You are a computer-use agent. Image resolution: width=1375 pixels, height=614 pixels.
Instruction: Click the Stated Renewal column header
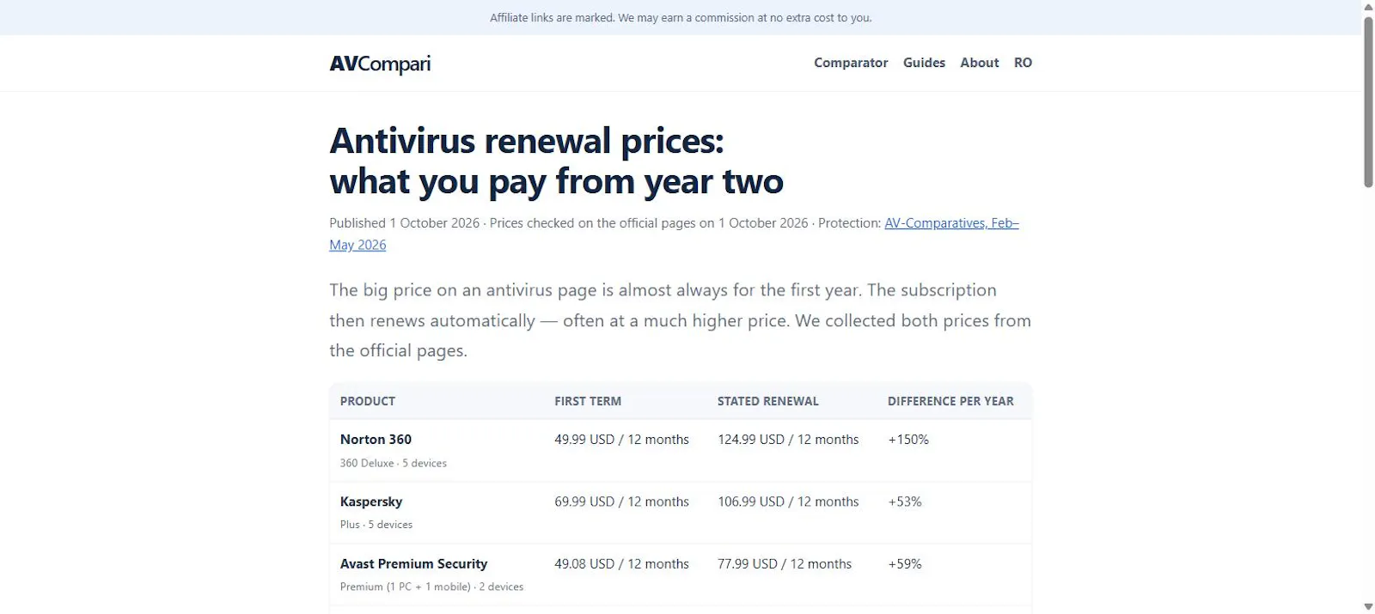[x=768, y=401]
